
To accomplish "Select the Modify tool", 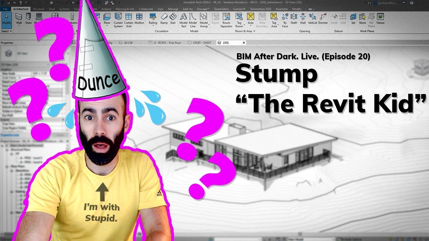I will [x=6, y=20].
